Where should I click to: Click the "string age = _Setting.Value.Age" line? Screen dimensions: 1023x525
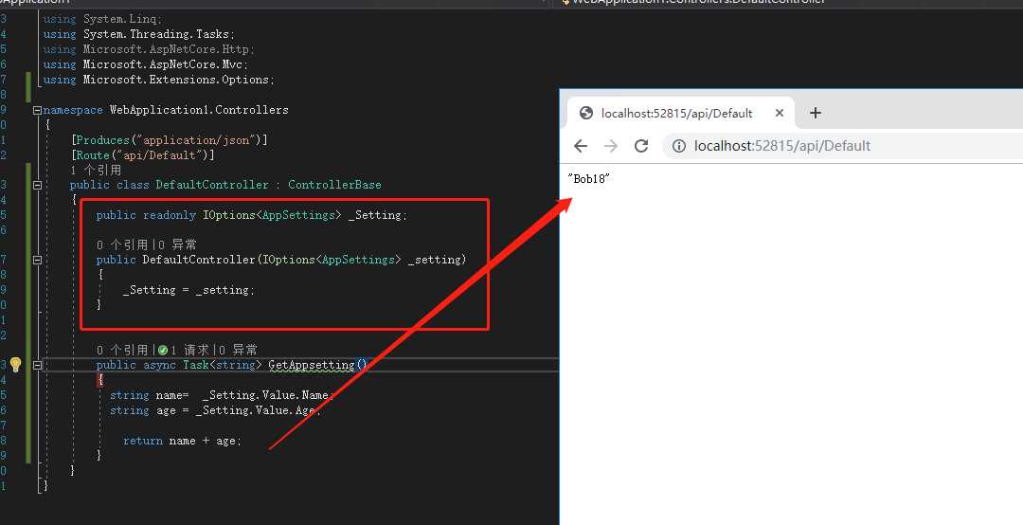pyautogui.click(x=215, y=410)
